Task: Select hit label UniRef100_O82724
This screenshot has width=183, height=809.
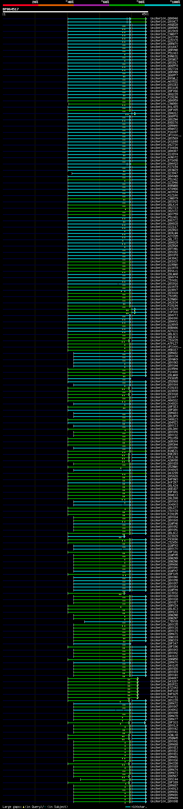Action: point(164,69)
